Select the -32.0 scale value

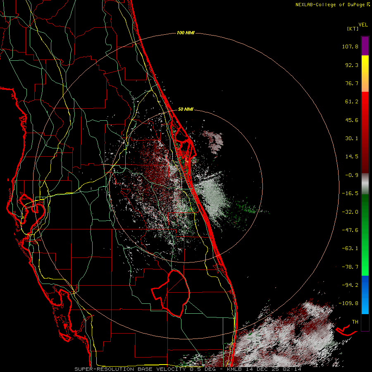[x=350, y=212]
